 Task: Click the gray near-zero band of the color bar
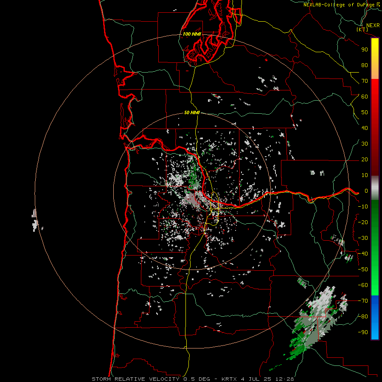point(375,188)
